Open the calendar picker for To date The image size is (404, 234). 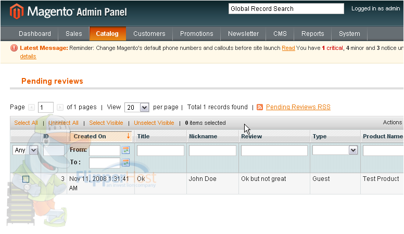click(x=126, y=162)
